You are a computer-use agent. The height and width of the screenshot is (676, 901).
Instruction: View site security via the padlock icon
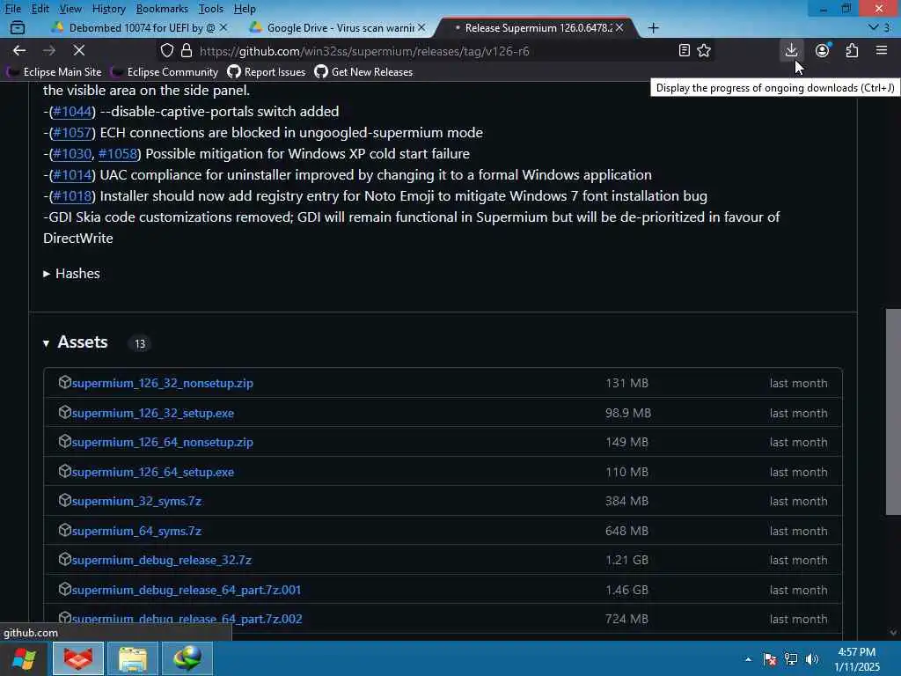(x=187, y=50)
